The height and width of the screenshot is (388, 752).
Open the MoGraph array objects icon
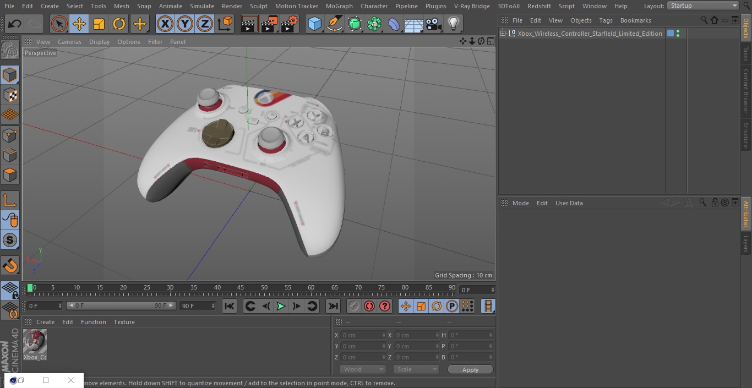[x=374, y=24]
